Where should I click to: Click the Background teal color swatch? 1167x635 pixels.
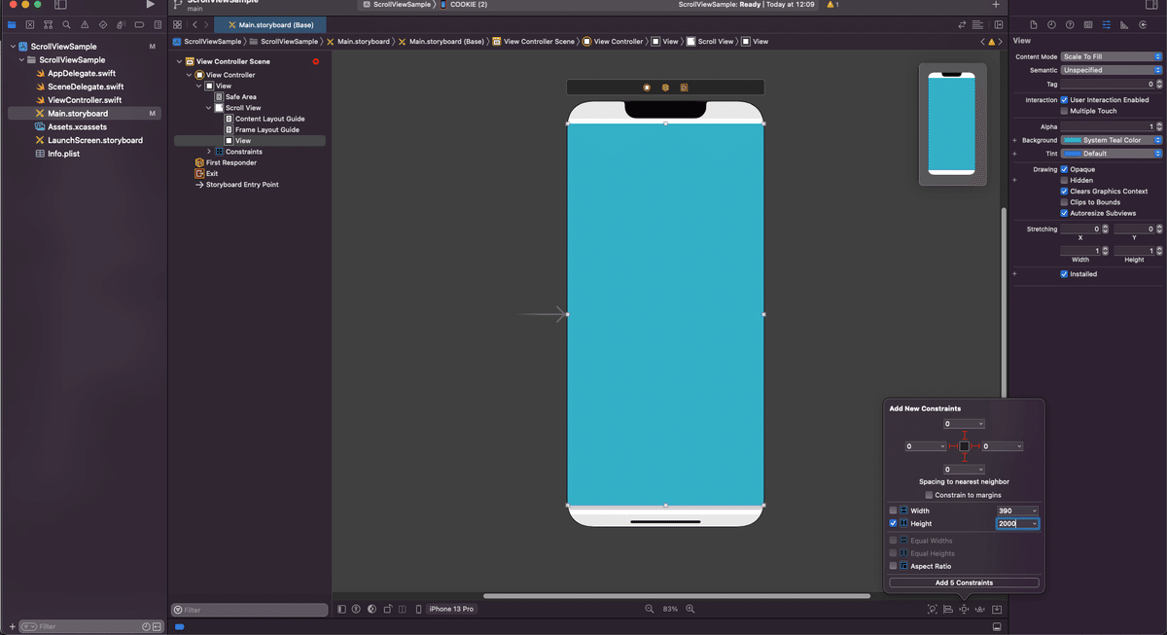point(1072,140)
